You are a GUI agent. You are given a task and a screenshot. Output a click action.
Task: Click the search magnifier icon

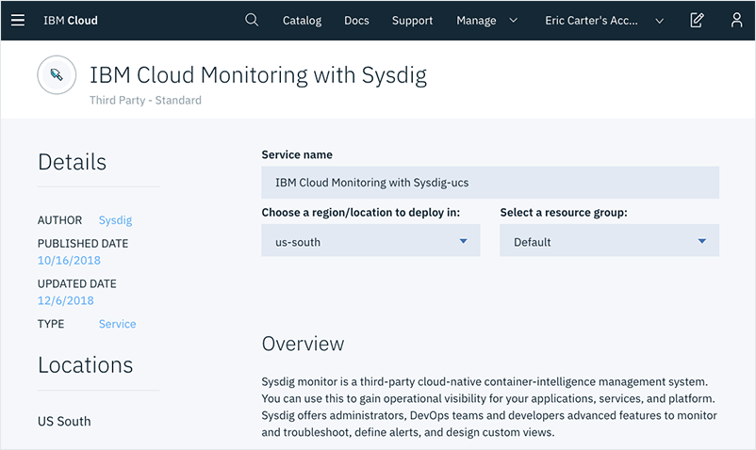click(252, 20)
